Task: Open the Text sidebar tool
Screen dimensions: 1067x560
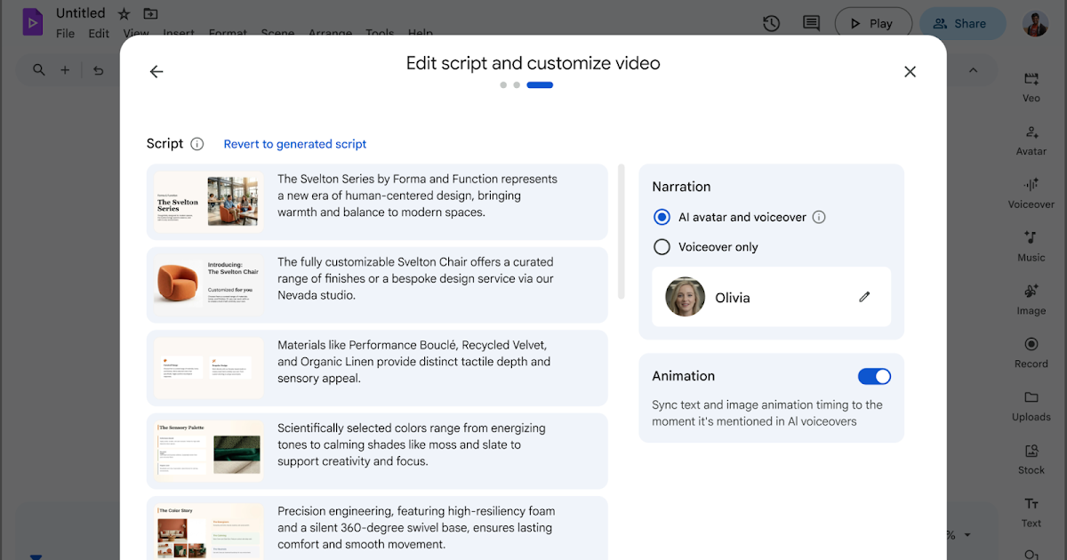Action: (x=1031, y=513)
